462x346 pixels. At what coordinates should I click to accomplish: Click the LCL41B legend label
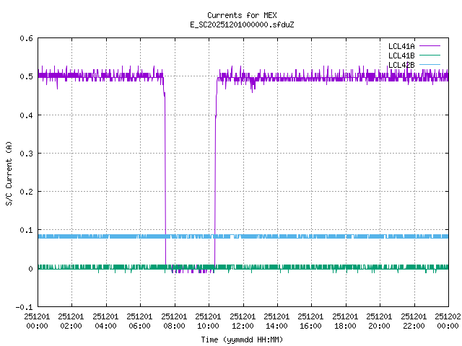click(401, 56)
